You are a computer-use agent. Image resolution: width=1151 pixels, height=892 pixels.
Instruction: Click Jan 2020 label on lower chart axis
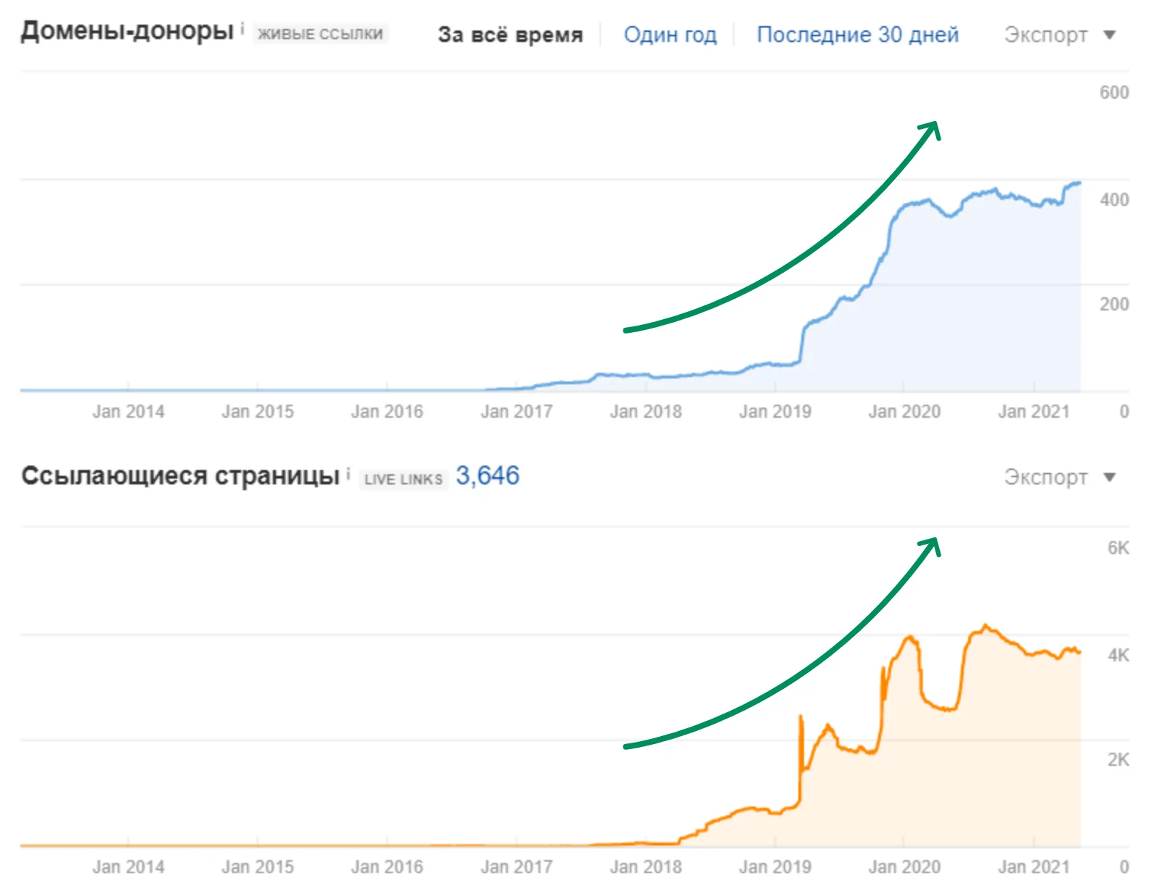(x=904, y=867)
